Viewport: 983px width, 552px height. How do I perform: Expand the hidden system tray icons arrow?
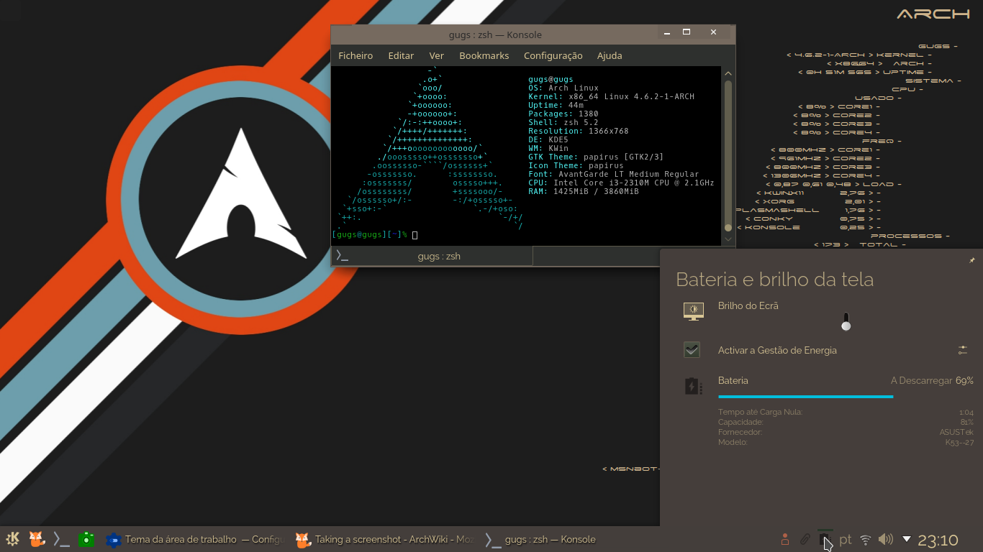click(907, 539)
